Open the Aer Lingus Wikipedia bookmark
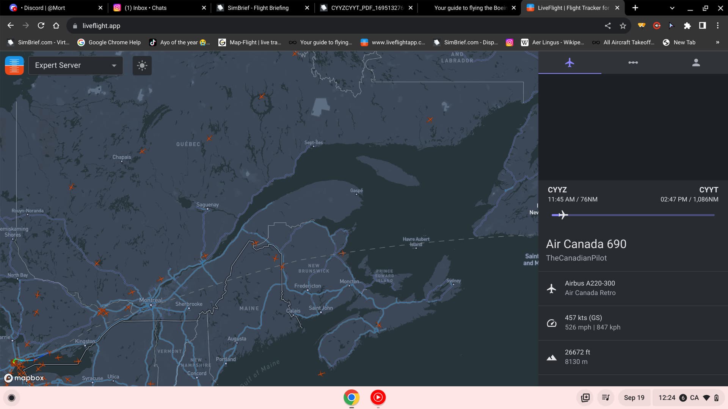Viewport: 728px width, 409px height. (x=552, y=42)
